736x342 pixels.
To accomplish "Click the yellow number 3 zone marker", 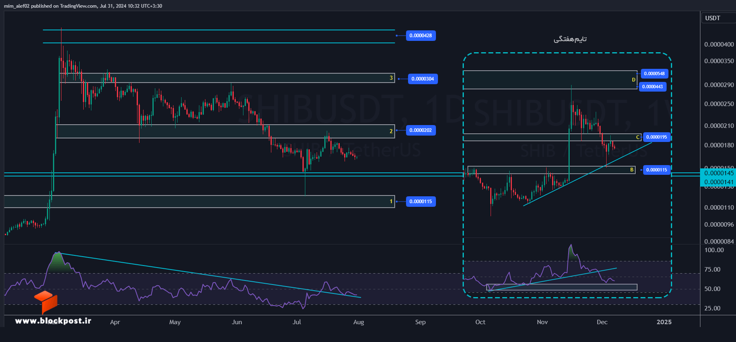I will 391,78.
